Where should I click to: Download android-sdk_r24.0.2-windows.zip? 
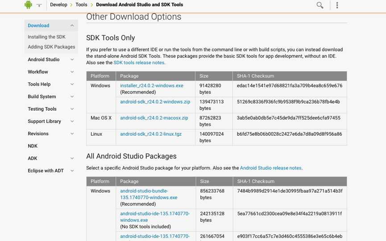pyautogui.click(x=155, y=102)
